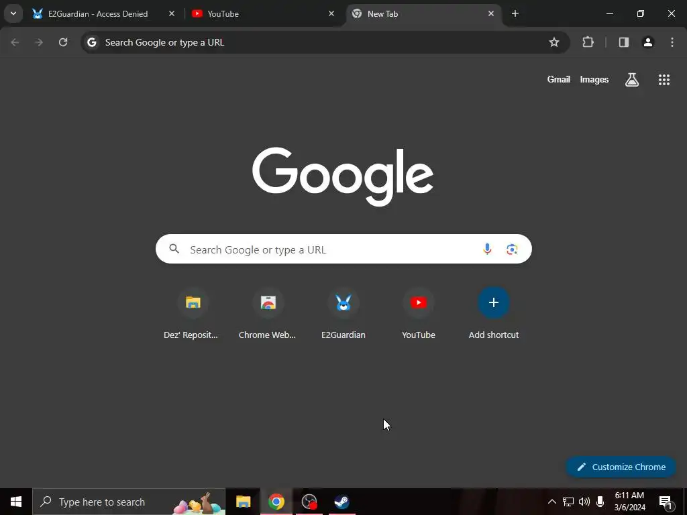The image size is (687, 515).
Task: Click the center Google search box
Action: tap(343, 249)
